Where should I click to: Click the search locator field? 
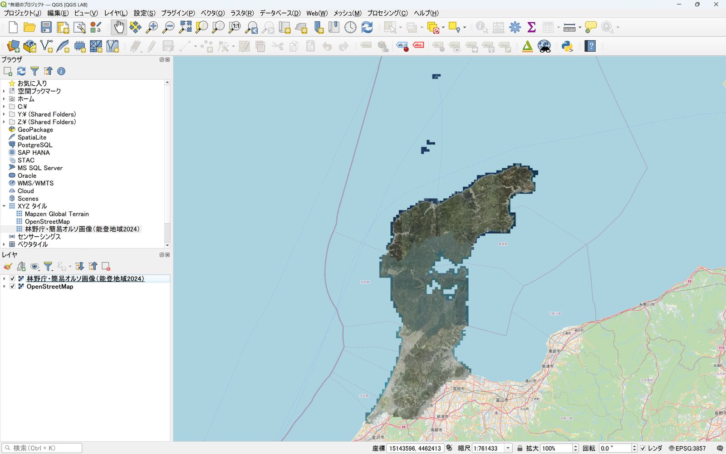42,448
